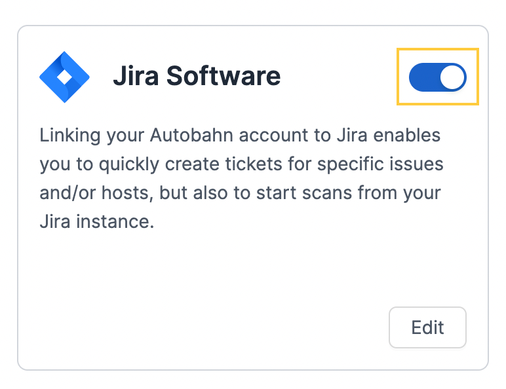Click the phrase 'create tickets' in description
Viewport: 506px width, 389px height.
tap(224, 164)
